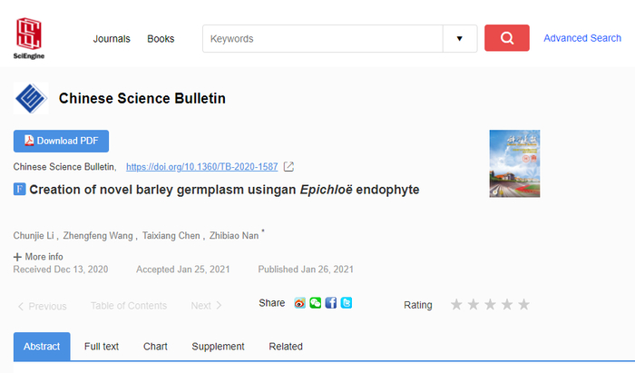Click into the Keywords search field
The image size is (635, 373).
[x=322, y=39]
